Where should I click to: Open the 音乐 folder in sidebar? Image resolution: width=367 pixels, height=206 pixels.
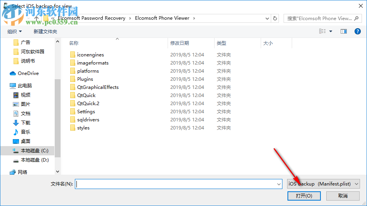(x=22, y=132)
